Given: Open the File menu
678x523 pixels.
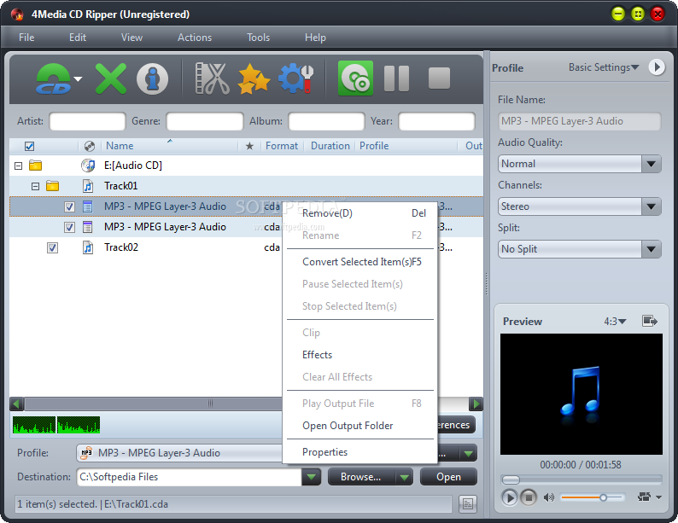Looking at the screenshot, I should click(26, 38).
